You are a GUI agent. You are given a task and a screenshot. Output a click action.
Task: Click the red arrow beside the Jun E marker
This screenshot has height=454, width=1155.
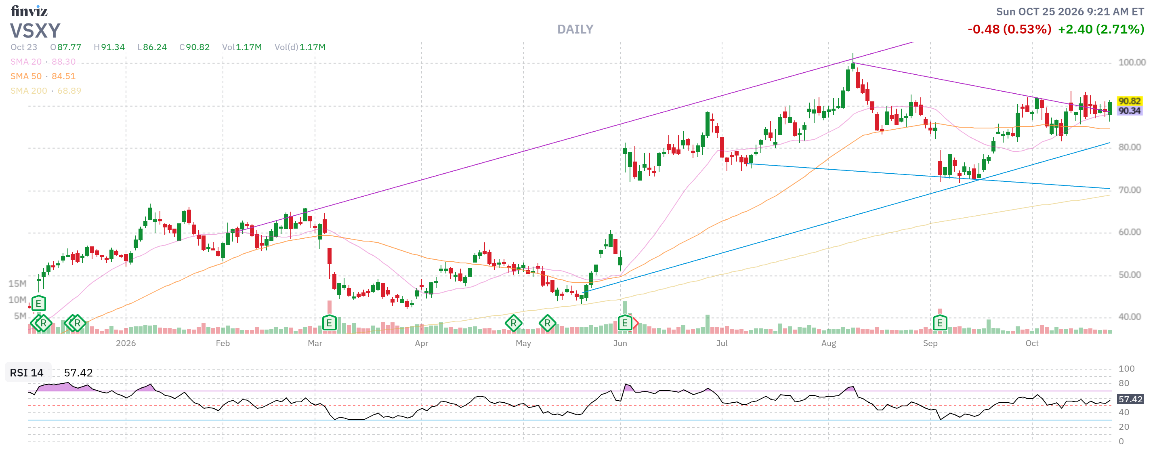635,323
